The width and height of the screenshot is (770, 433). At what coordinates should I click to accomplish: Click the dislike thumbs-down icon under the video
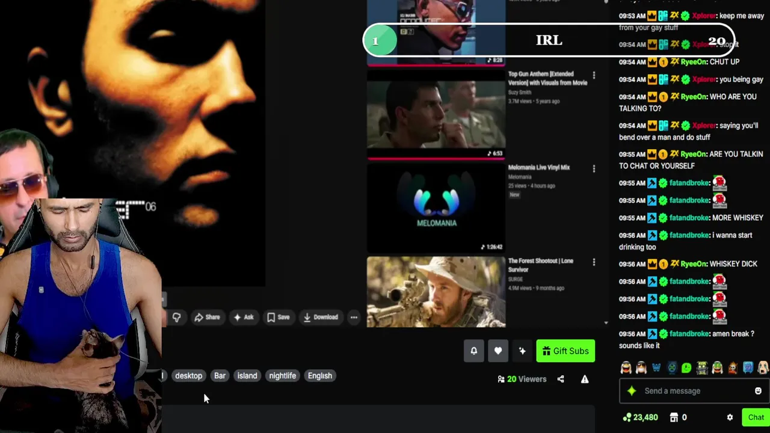click(x=176, y=317)
